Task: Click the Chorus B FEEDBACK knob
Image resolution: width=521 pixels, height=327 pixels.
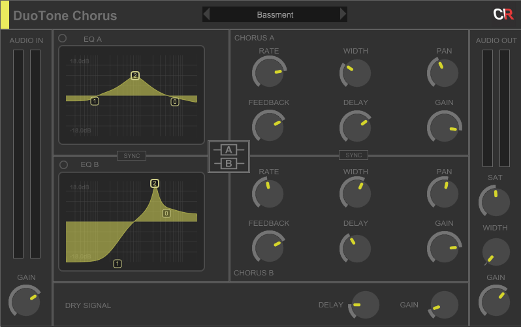Action: [x=268, y=247]
